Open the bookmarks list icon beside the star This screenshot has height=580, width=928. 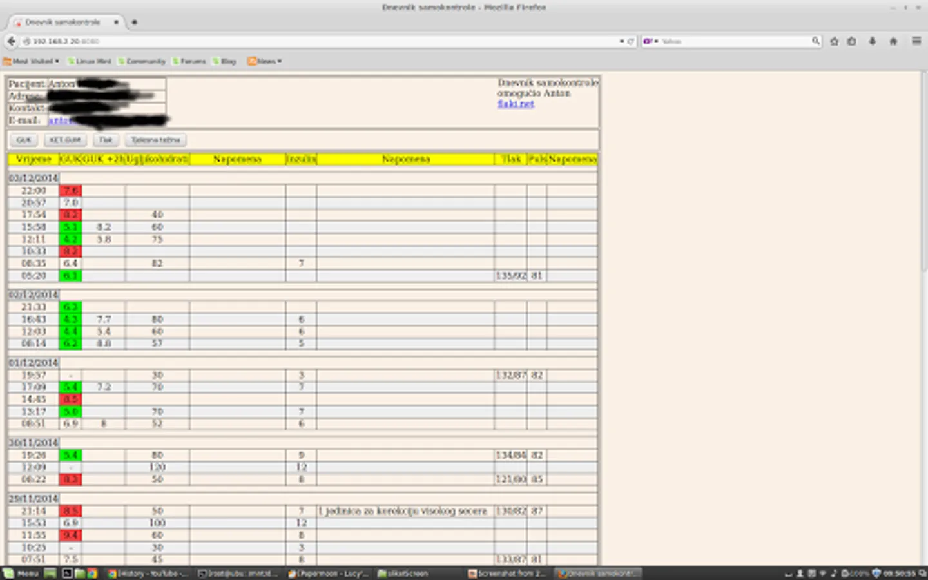point(852,41)
